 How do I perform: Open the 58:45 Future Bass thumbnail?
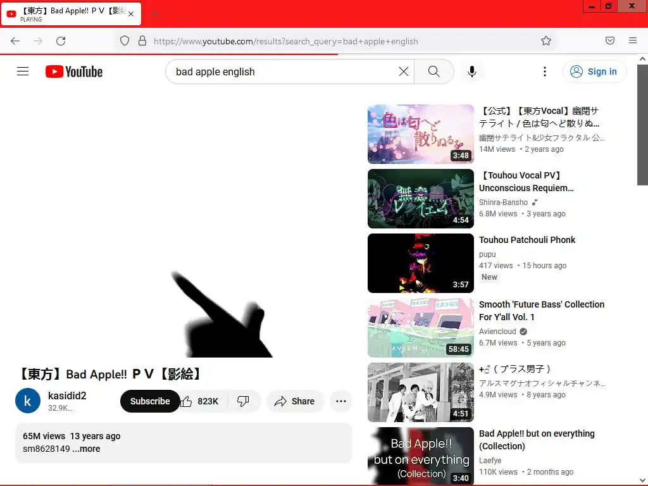point(421,328)
